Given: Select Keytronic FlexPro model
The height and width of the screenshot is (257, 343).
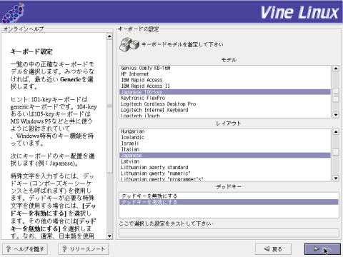Looking at the screenshot, I should pos(225,98).
